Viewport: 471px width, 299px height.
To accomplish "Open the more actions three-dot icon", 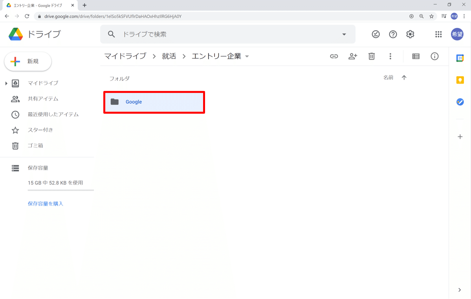I will pyautogui.click(x=390, y=56).
